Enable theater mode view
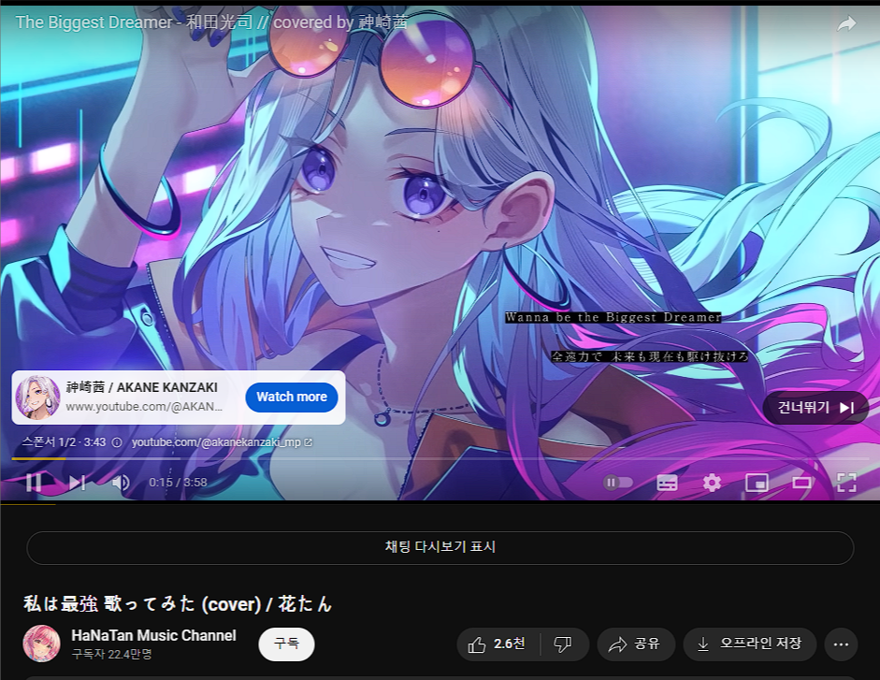The image size is (880, 680). 801,483
